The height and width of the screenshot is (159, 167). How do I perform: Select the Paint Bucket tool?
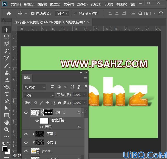7,87
